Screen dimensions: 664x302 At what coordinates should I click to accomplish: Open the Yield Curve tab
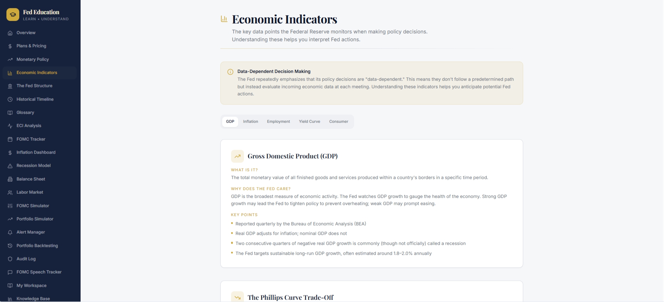310,121
